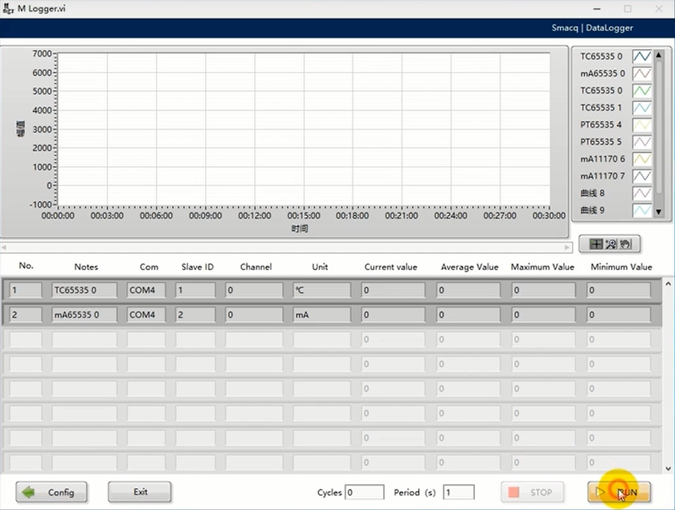The height and width of the screenshot is (510, 675).
Task: Click the STOP button
Action: click(532, 492)
